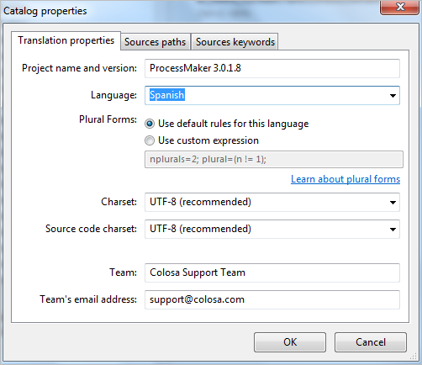Close the Catalog properties dialog
The width and height of the screenshot is (422, 365).
coord(400,7)
